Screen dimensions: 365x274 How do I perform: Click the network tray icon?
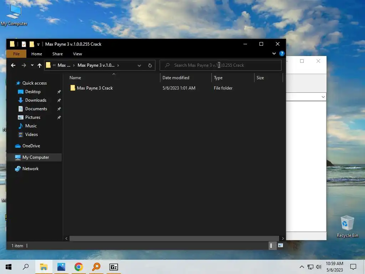pyautogui.click(x=310, y=267)
